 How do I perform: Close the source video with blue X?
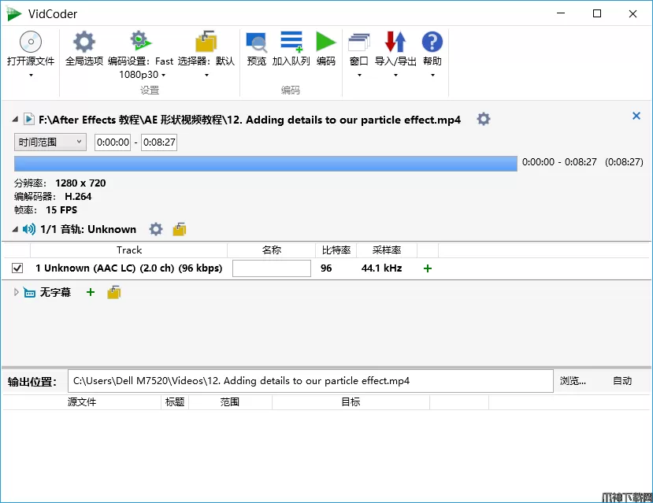[636, 116]
